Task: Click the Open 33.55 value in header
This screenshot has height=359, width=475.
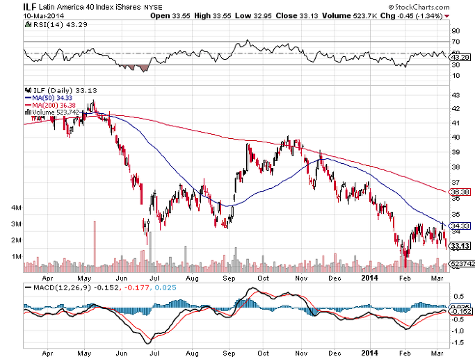Action: point(170,16)
